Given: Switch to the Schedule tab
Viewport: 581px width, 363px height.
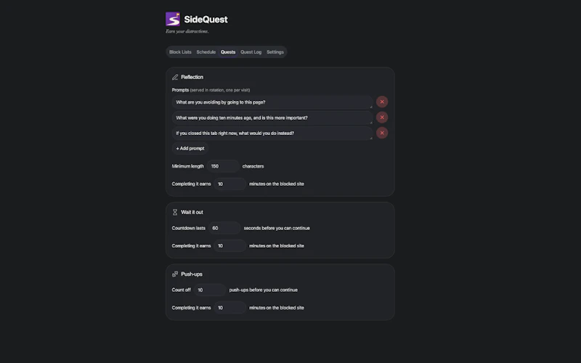Looking at the screenshot, I should coord(206,52).
